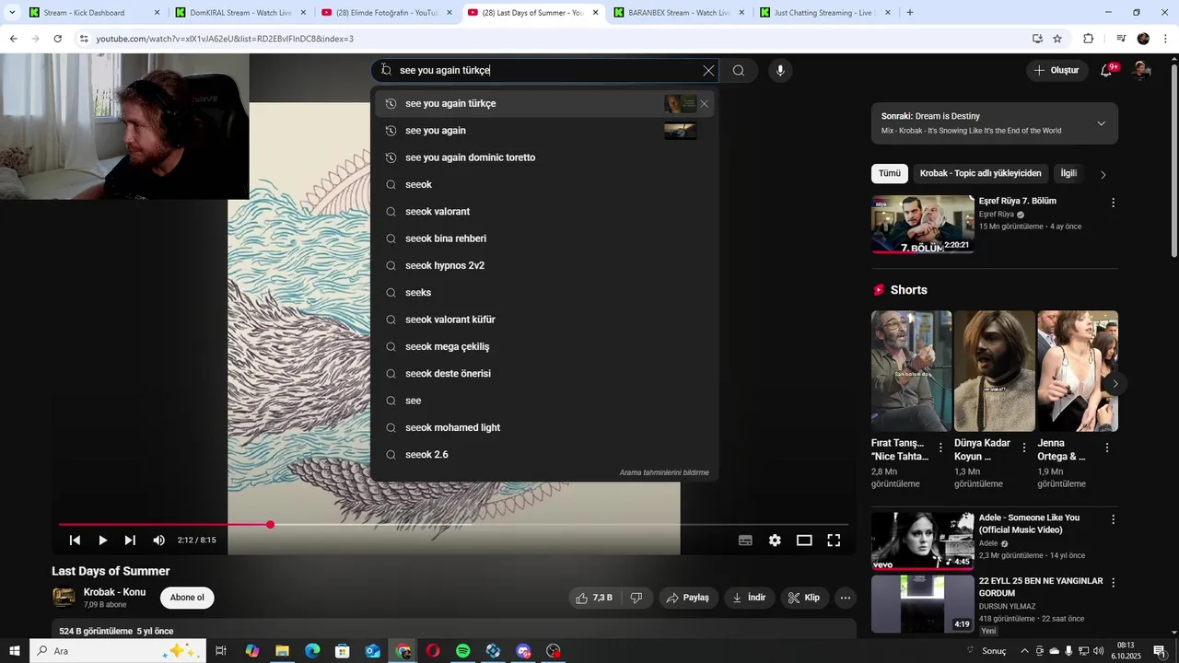Share the video via Paylaş

688,598
